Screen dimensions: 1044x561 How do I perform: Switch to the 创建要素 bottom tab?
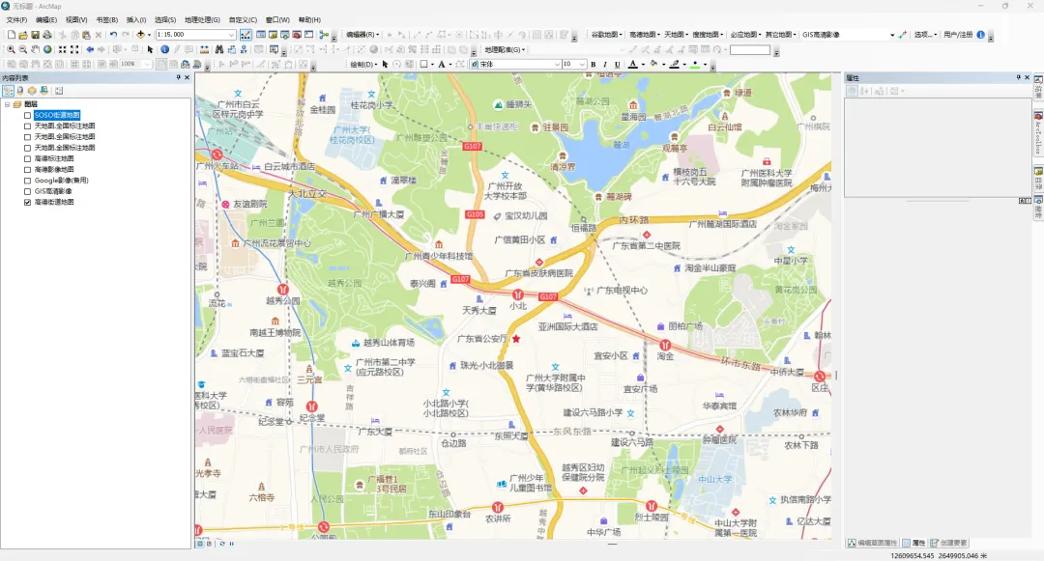pyautogui.click(x=949, y=543)
